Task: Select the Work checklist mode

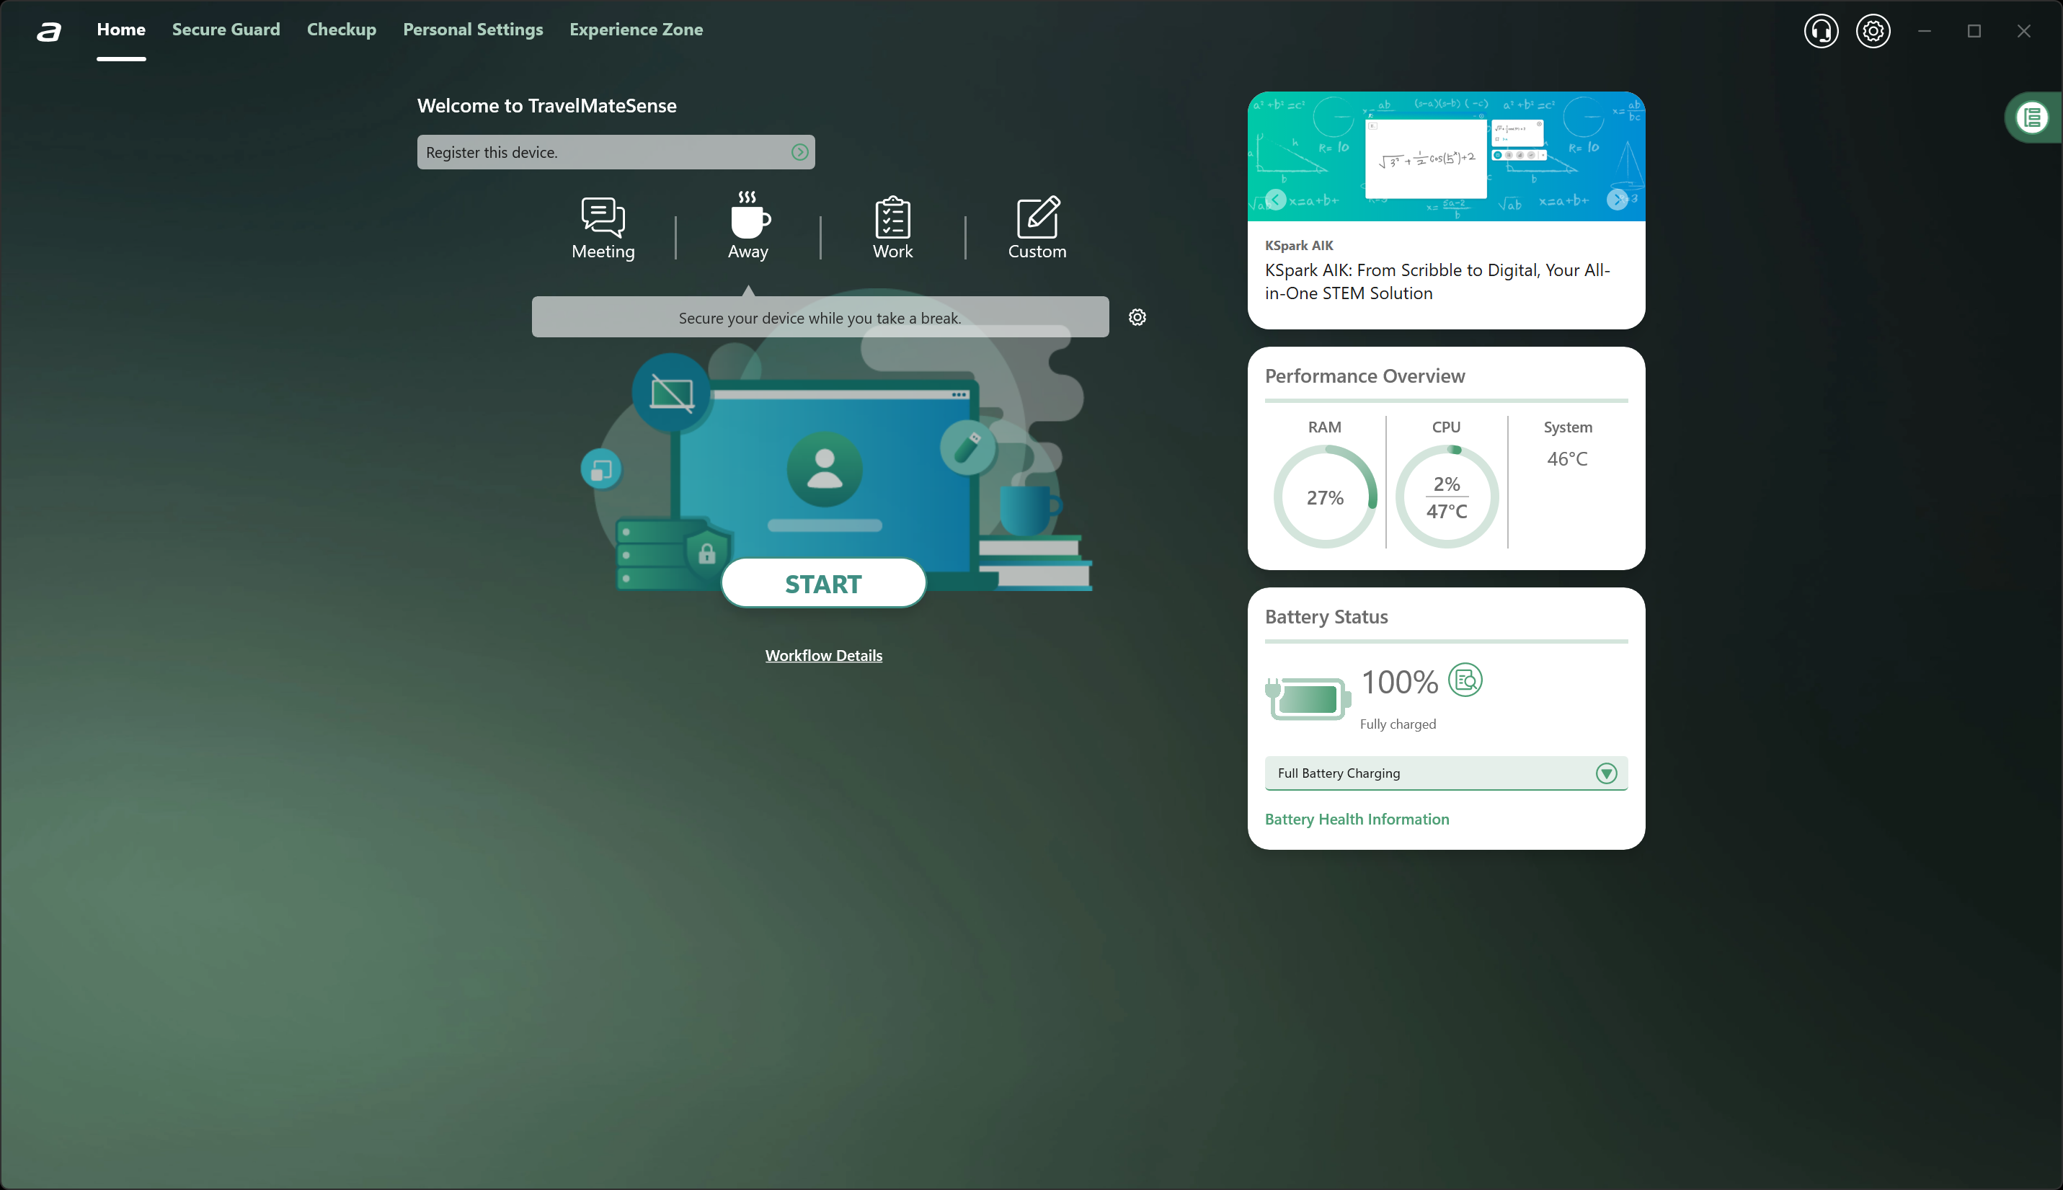Action: point(892,218)
